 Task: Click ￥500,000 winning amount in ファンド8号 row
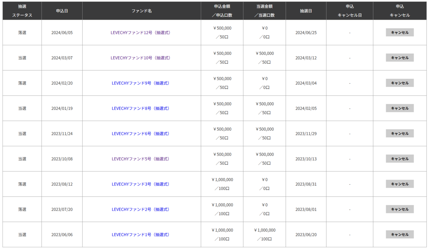(x=265, y=104)
